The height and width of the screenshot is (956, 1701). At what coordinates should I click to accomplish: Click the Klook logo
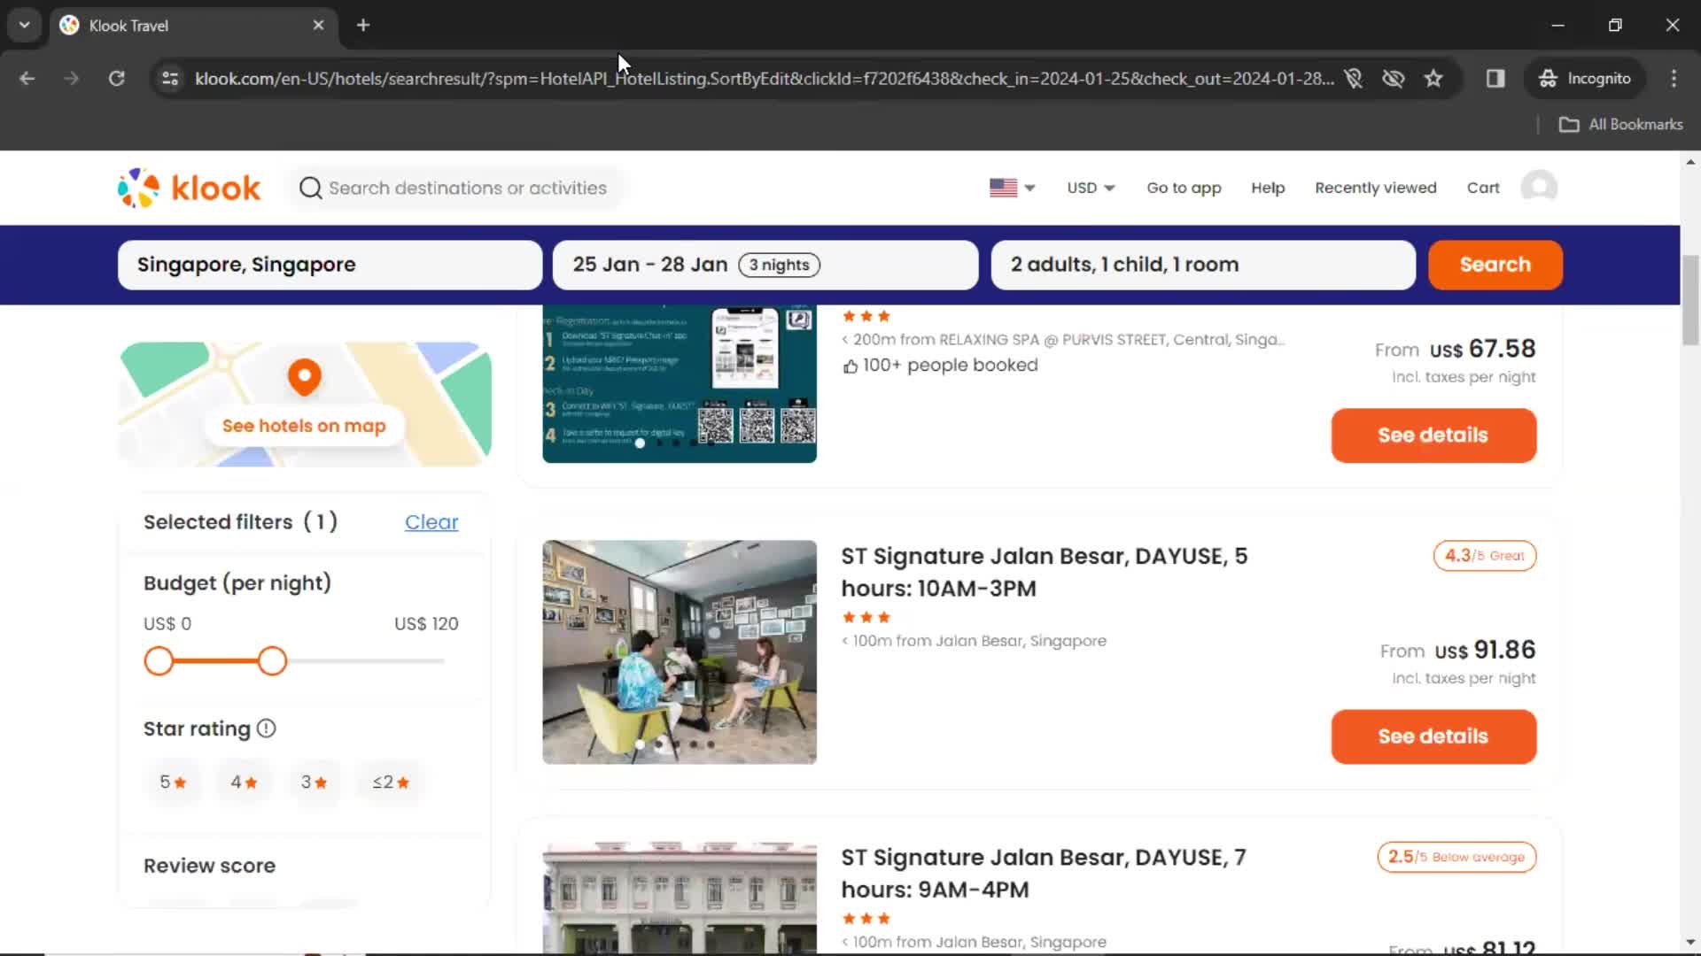(189, 188)
